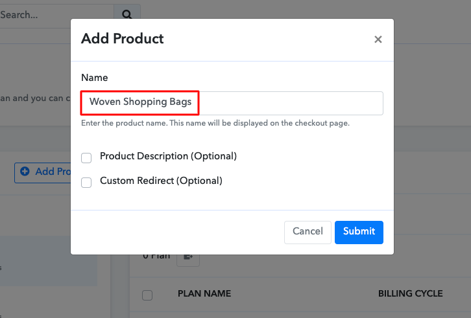Click the Custom Redirect (Optional) label
471x318 pixels.
tap(161, 181)
